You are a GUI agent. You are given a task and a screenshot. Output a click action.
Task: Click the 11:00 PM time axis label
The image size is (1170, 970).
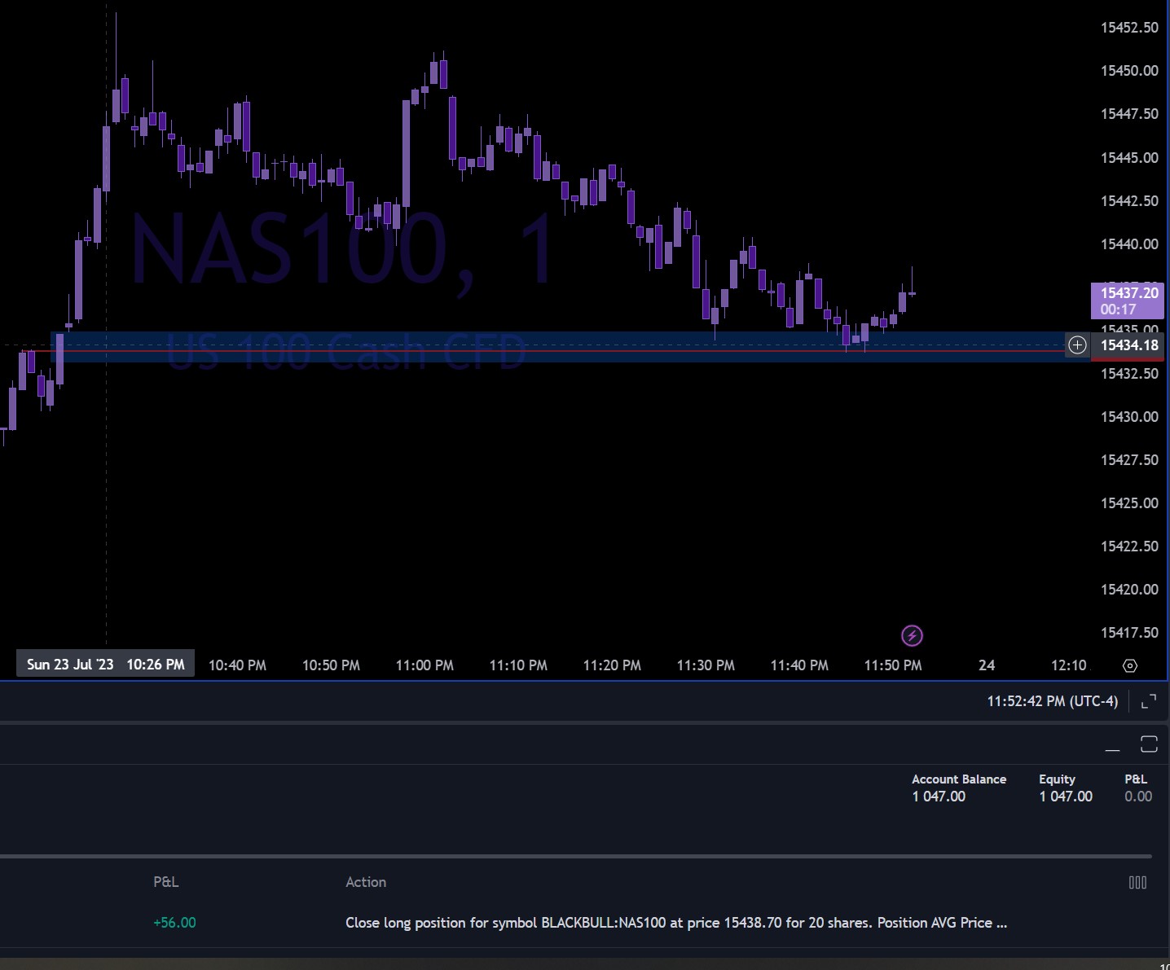424,665
